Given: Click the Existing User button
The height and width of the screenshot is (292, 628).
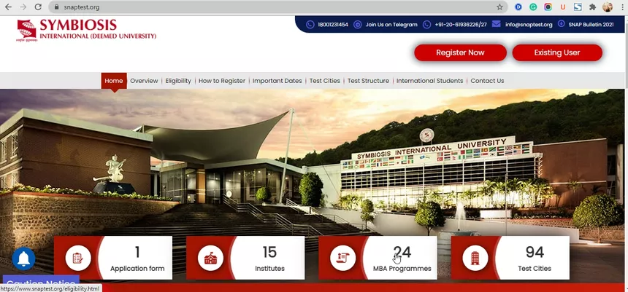Looking at the screenshot, I should [557, 52].
